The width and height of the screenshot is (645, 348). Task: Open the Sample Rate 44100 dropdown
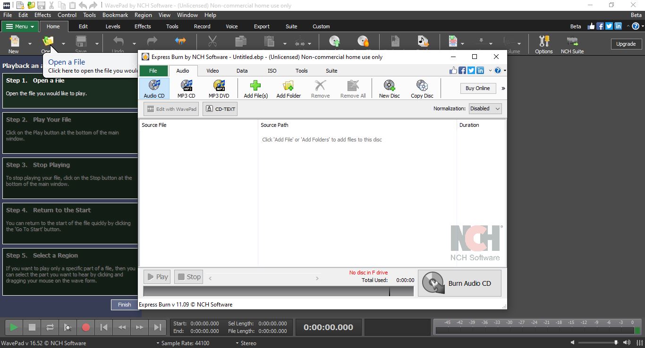coord(183,343)
